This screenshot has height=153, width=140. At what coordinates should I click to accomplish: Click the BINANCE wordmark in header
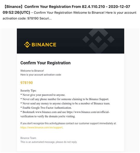44,45
